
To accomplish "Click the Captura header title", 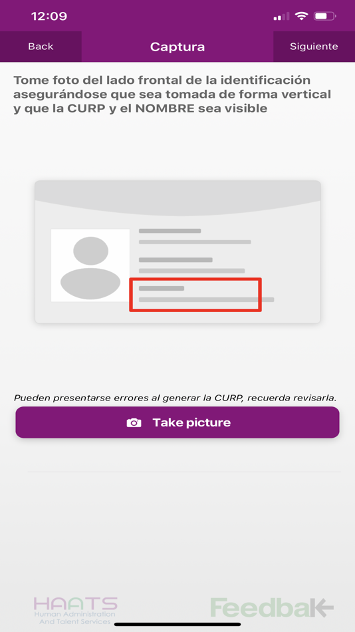I will pyautogui.click(x=177, y=47).
